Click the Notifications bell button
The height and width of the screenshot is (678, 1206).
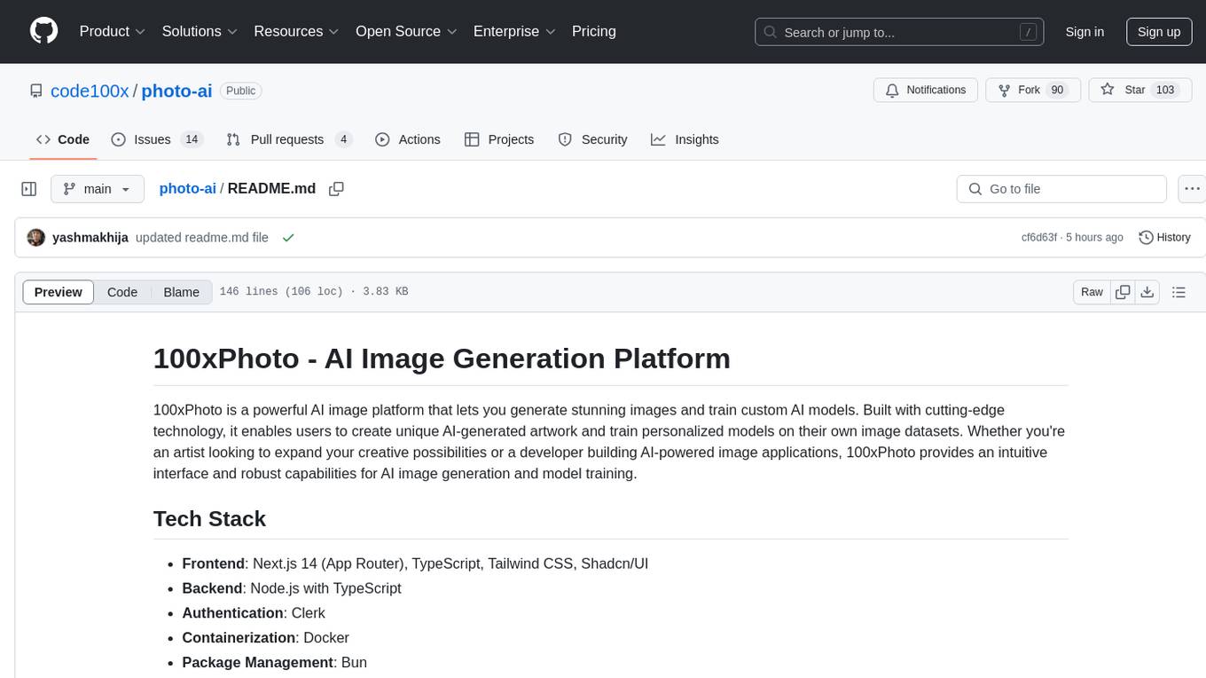[926, 91]
